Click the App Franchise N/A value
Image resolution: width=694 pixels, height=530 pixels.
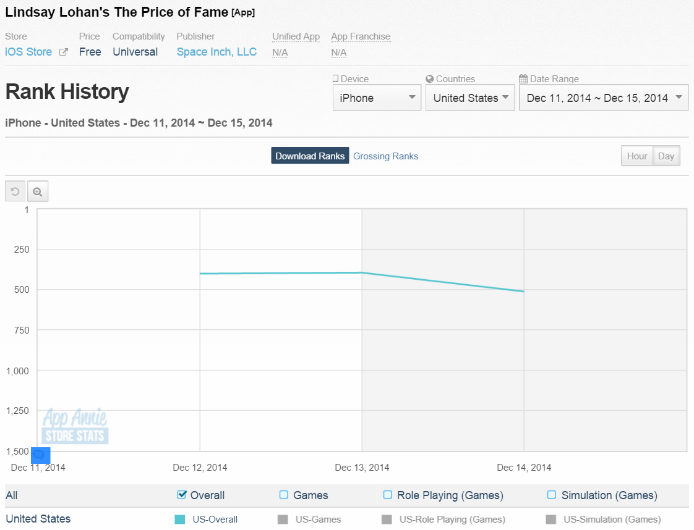pyautogui.click(x=338, y=52)
